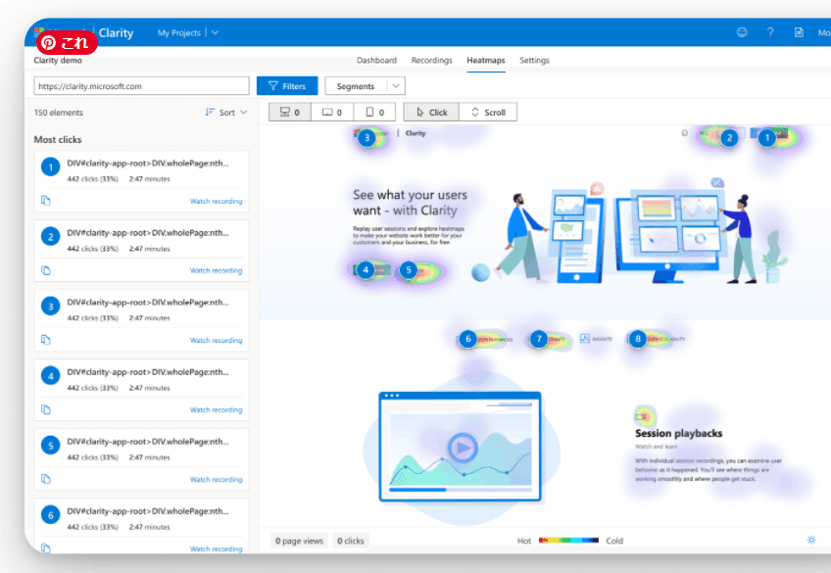Click blue badge 6 in Most clicks list

click(x=50, y=515)
